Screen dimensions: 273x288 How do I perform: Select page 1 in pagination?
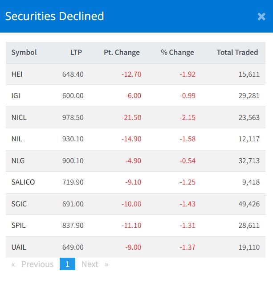coord(67,264)
